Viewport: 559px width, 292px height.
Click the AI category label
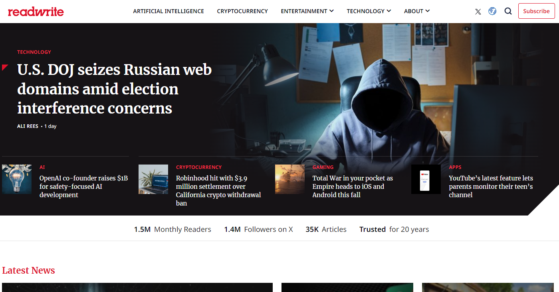tap(42, 167)
